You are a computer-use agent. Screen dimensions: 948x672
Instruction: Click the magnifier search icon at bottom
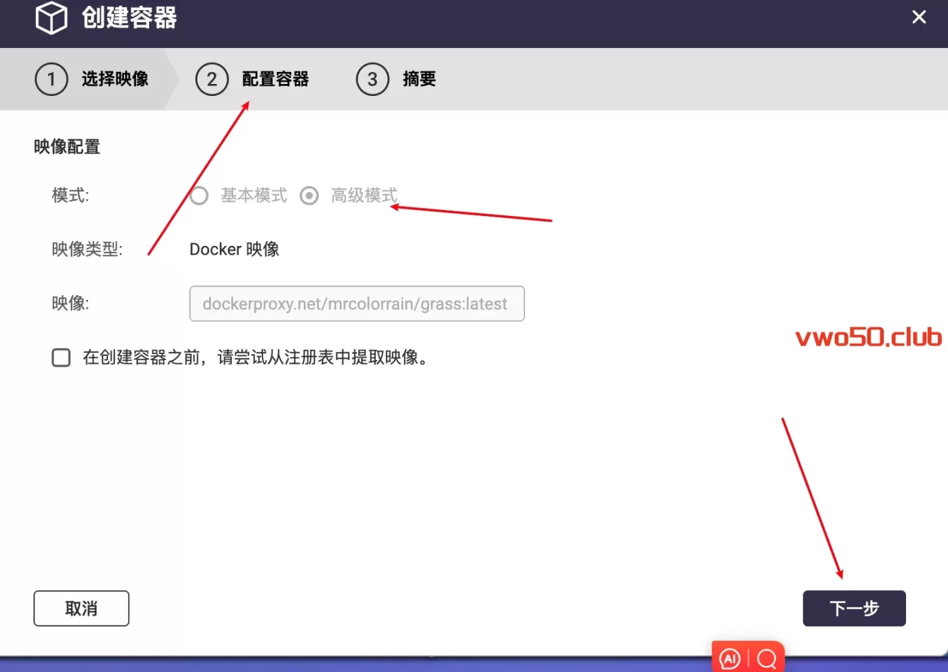pyautogui.click(x=767, y=659)
